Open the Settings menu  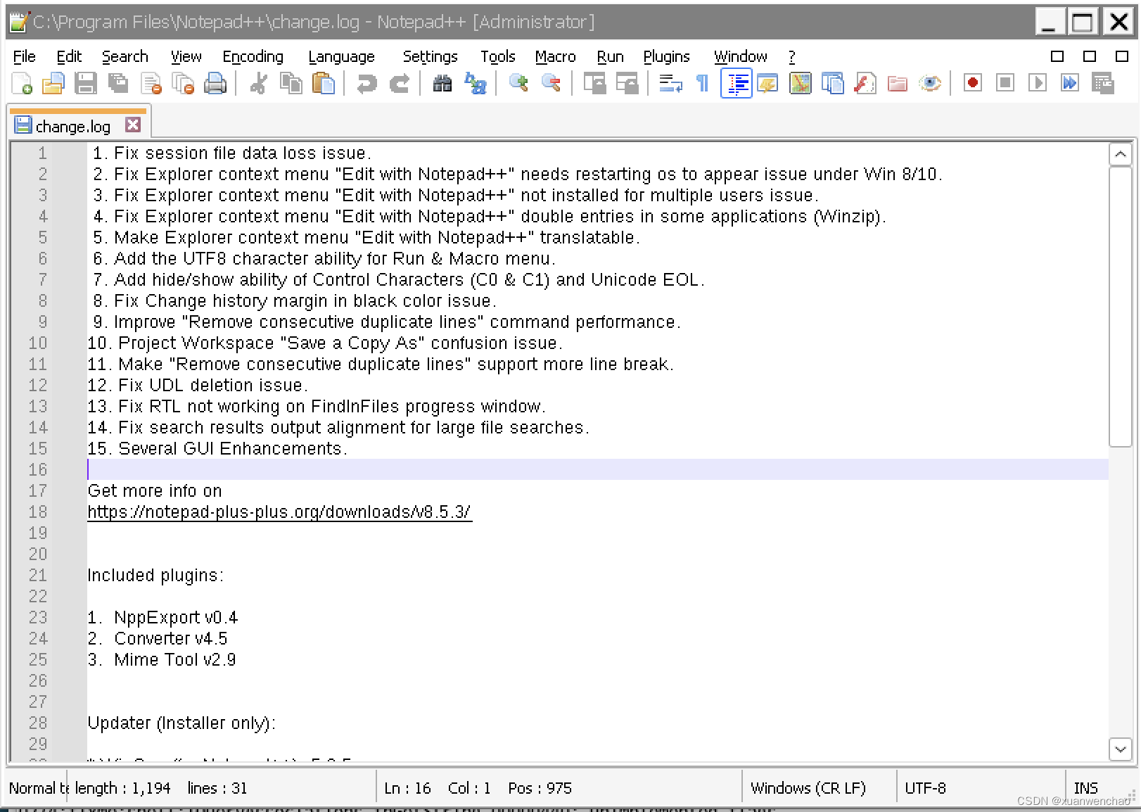(x=430, y=56)
